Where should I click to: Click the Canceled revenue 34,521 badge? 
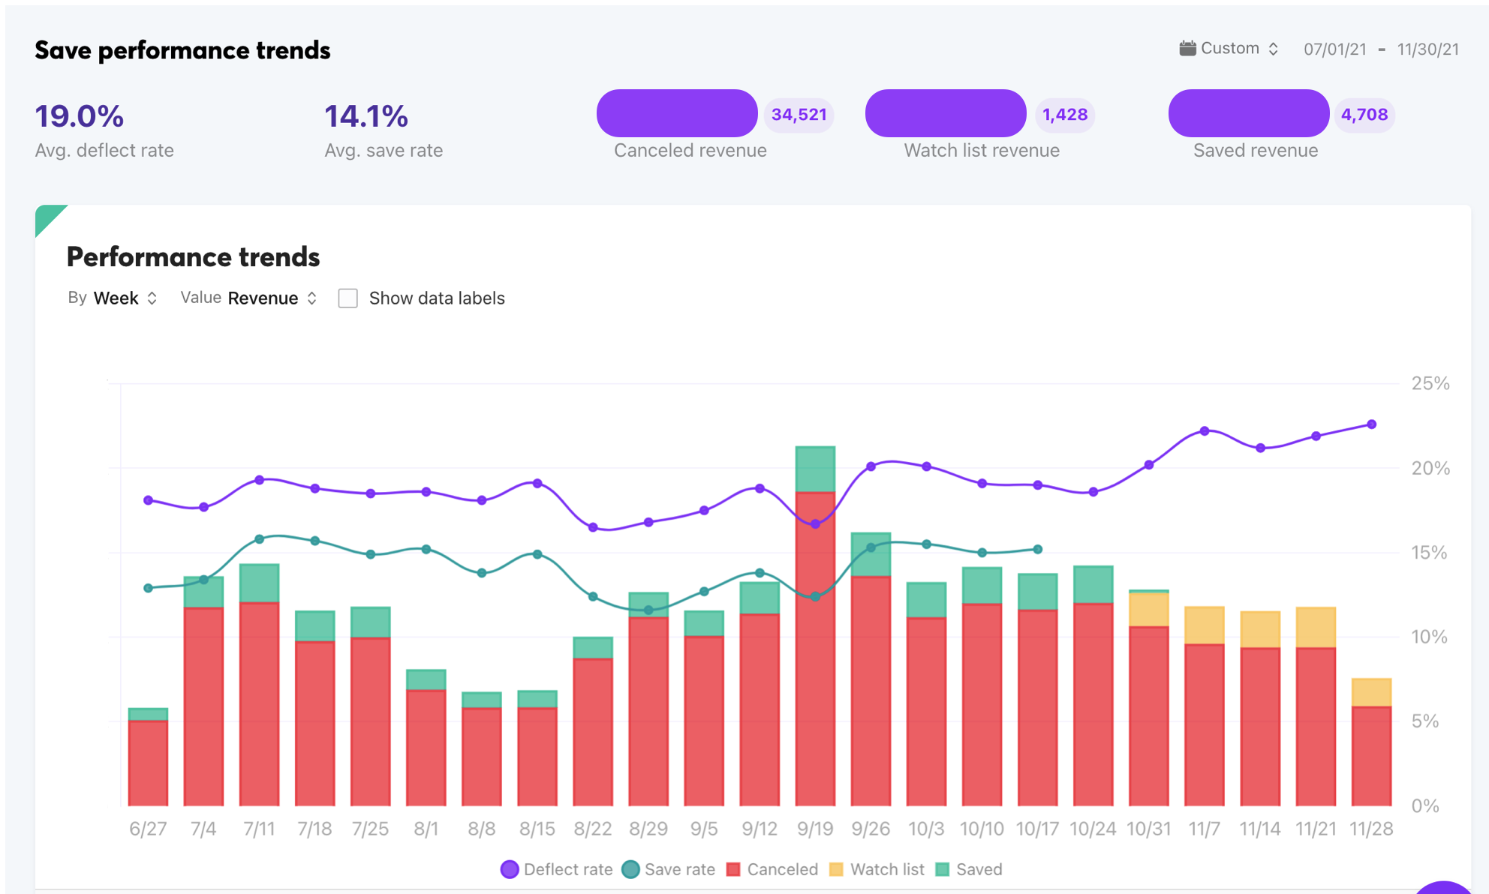799,115
